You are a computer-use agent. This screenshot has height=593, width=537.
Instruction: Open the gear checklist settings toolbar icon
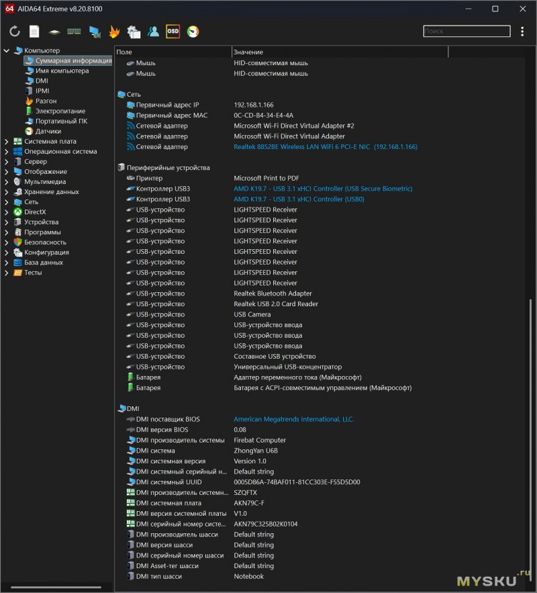[134, 32]
